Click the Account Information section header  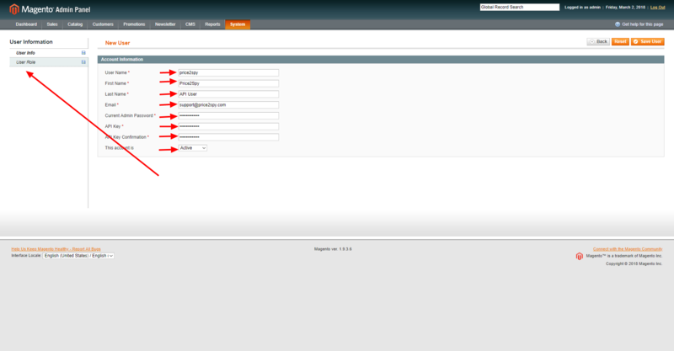(381, 59)
